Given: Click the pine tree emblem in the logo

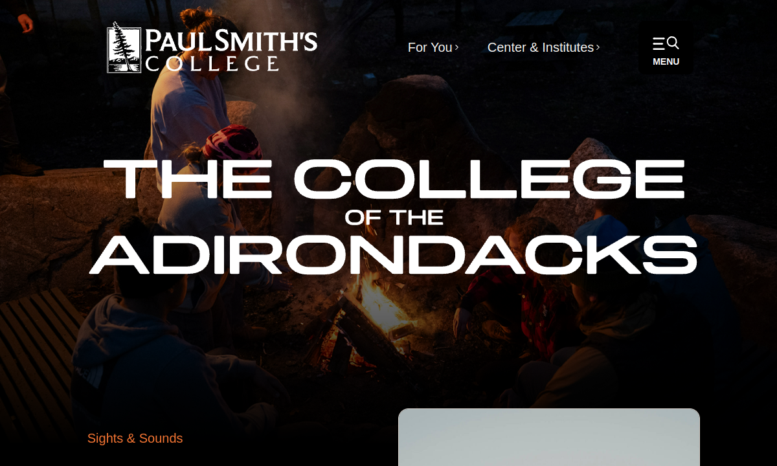Looking at the screenshot, I should pyautogui.click(x=124, y=47).
